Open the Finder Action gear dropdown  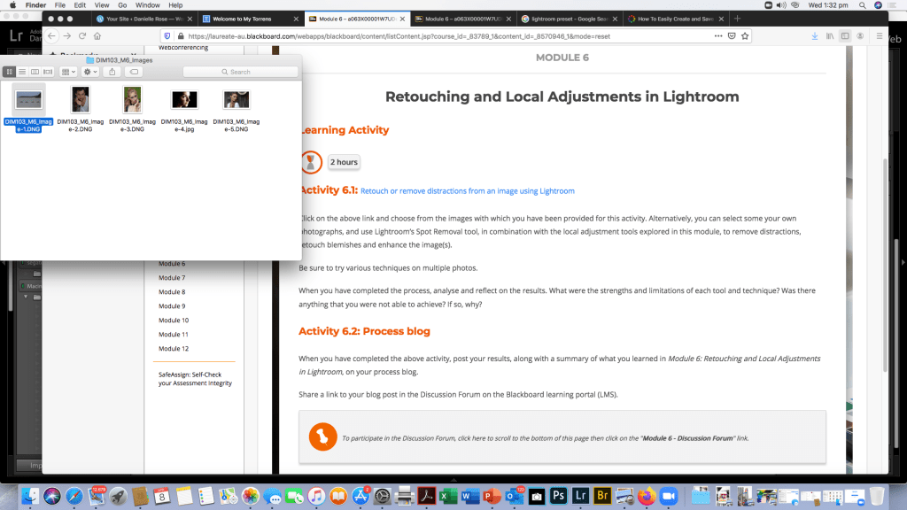pyautogui.click(x=90, y=72)
